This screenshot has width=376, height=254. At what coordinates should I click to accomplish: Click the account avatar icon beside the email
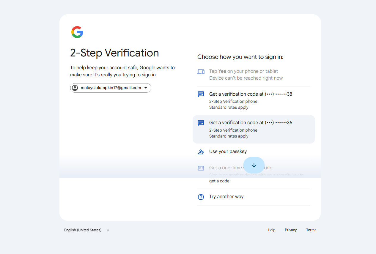[75, 88]
